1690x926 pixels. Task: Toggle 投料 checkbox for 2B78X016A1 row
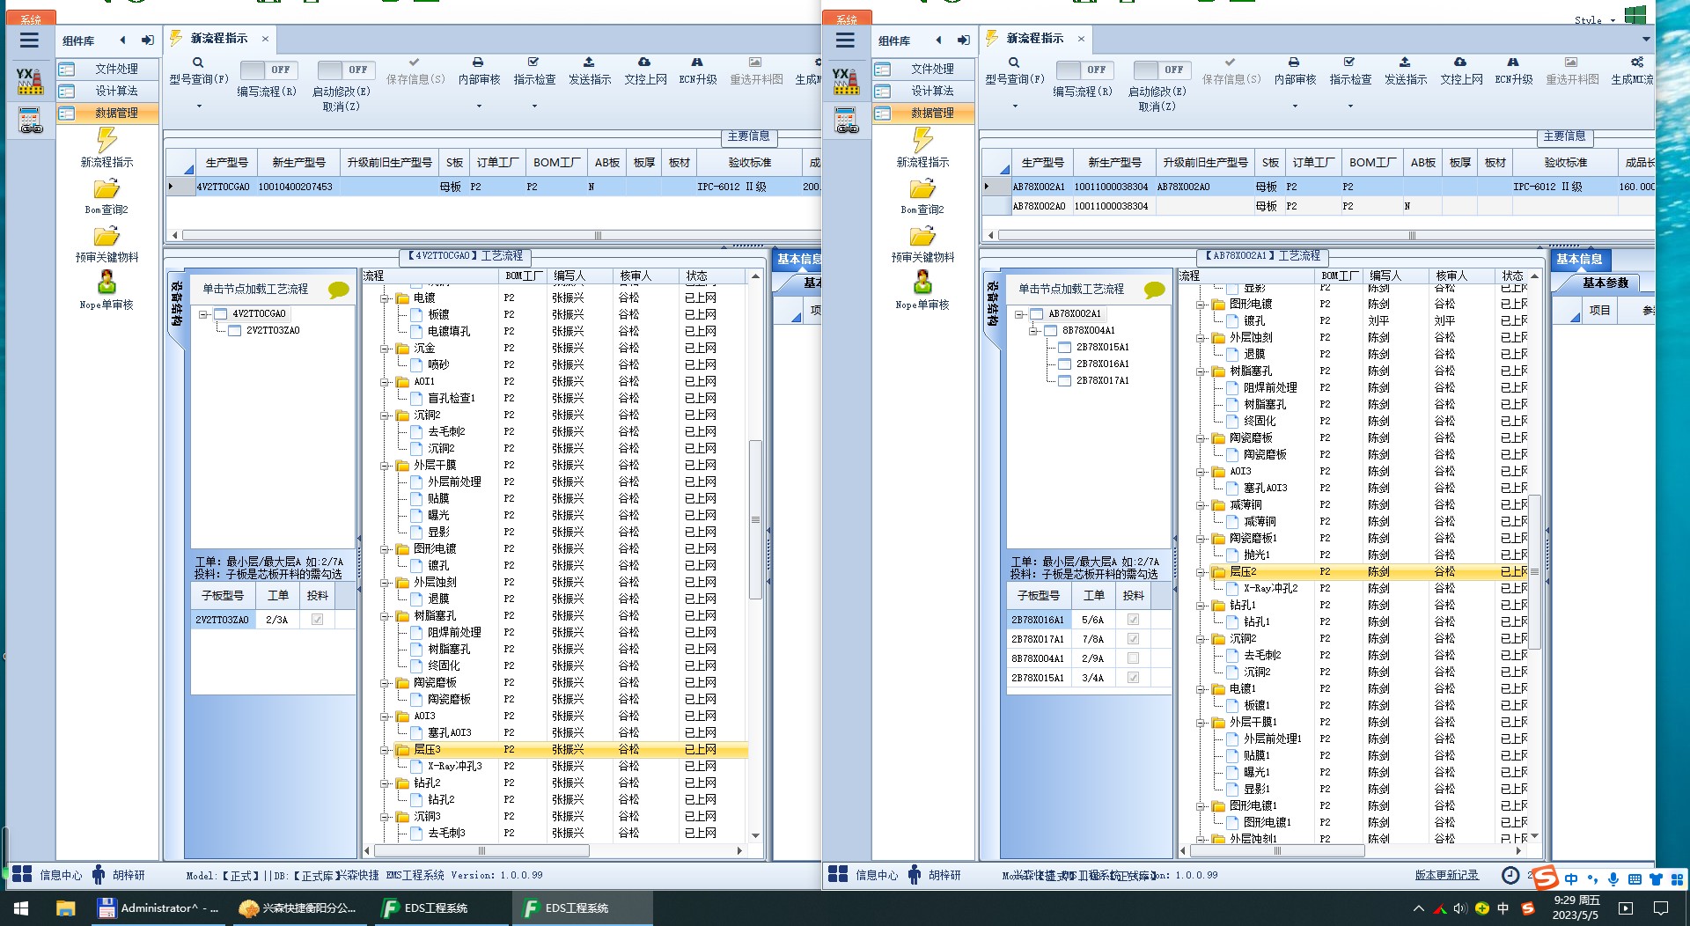pos(1133,620)
